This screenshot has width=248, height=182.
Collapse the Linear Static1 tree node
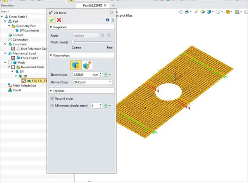2,16
